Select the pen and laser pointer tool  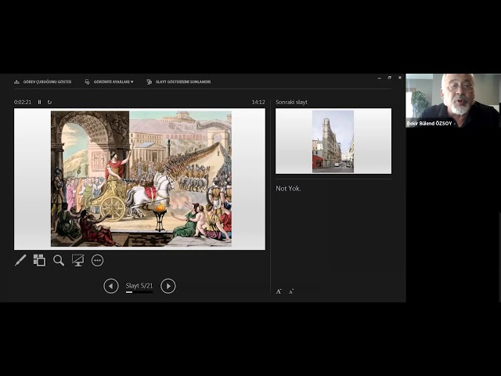(20, 260)
